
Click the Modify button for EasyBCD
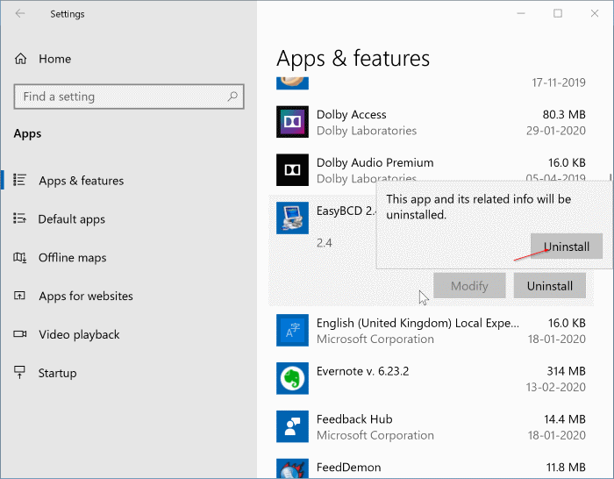[469, 285]
